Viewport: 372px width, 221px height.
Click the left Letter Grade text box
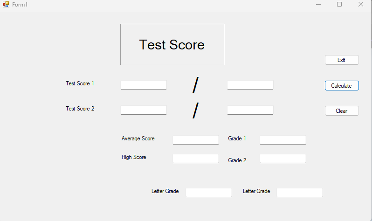click(x=208, y=193)
